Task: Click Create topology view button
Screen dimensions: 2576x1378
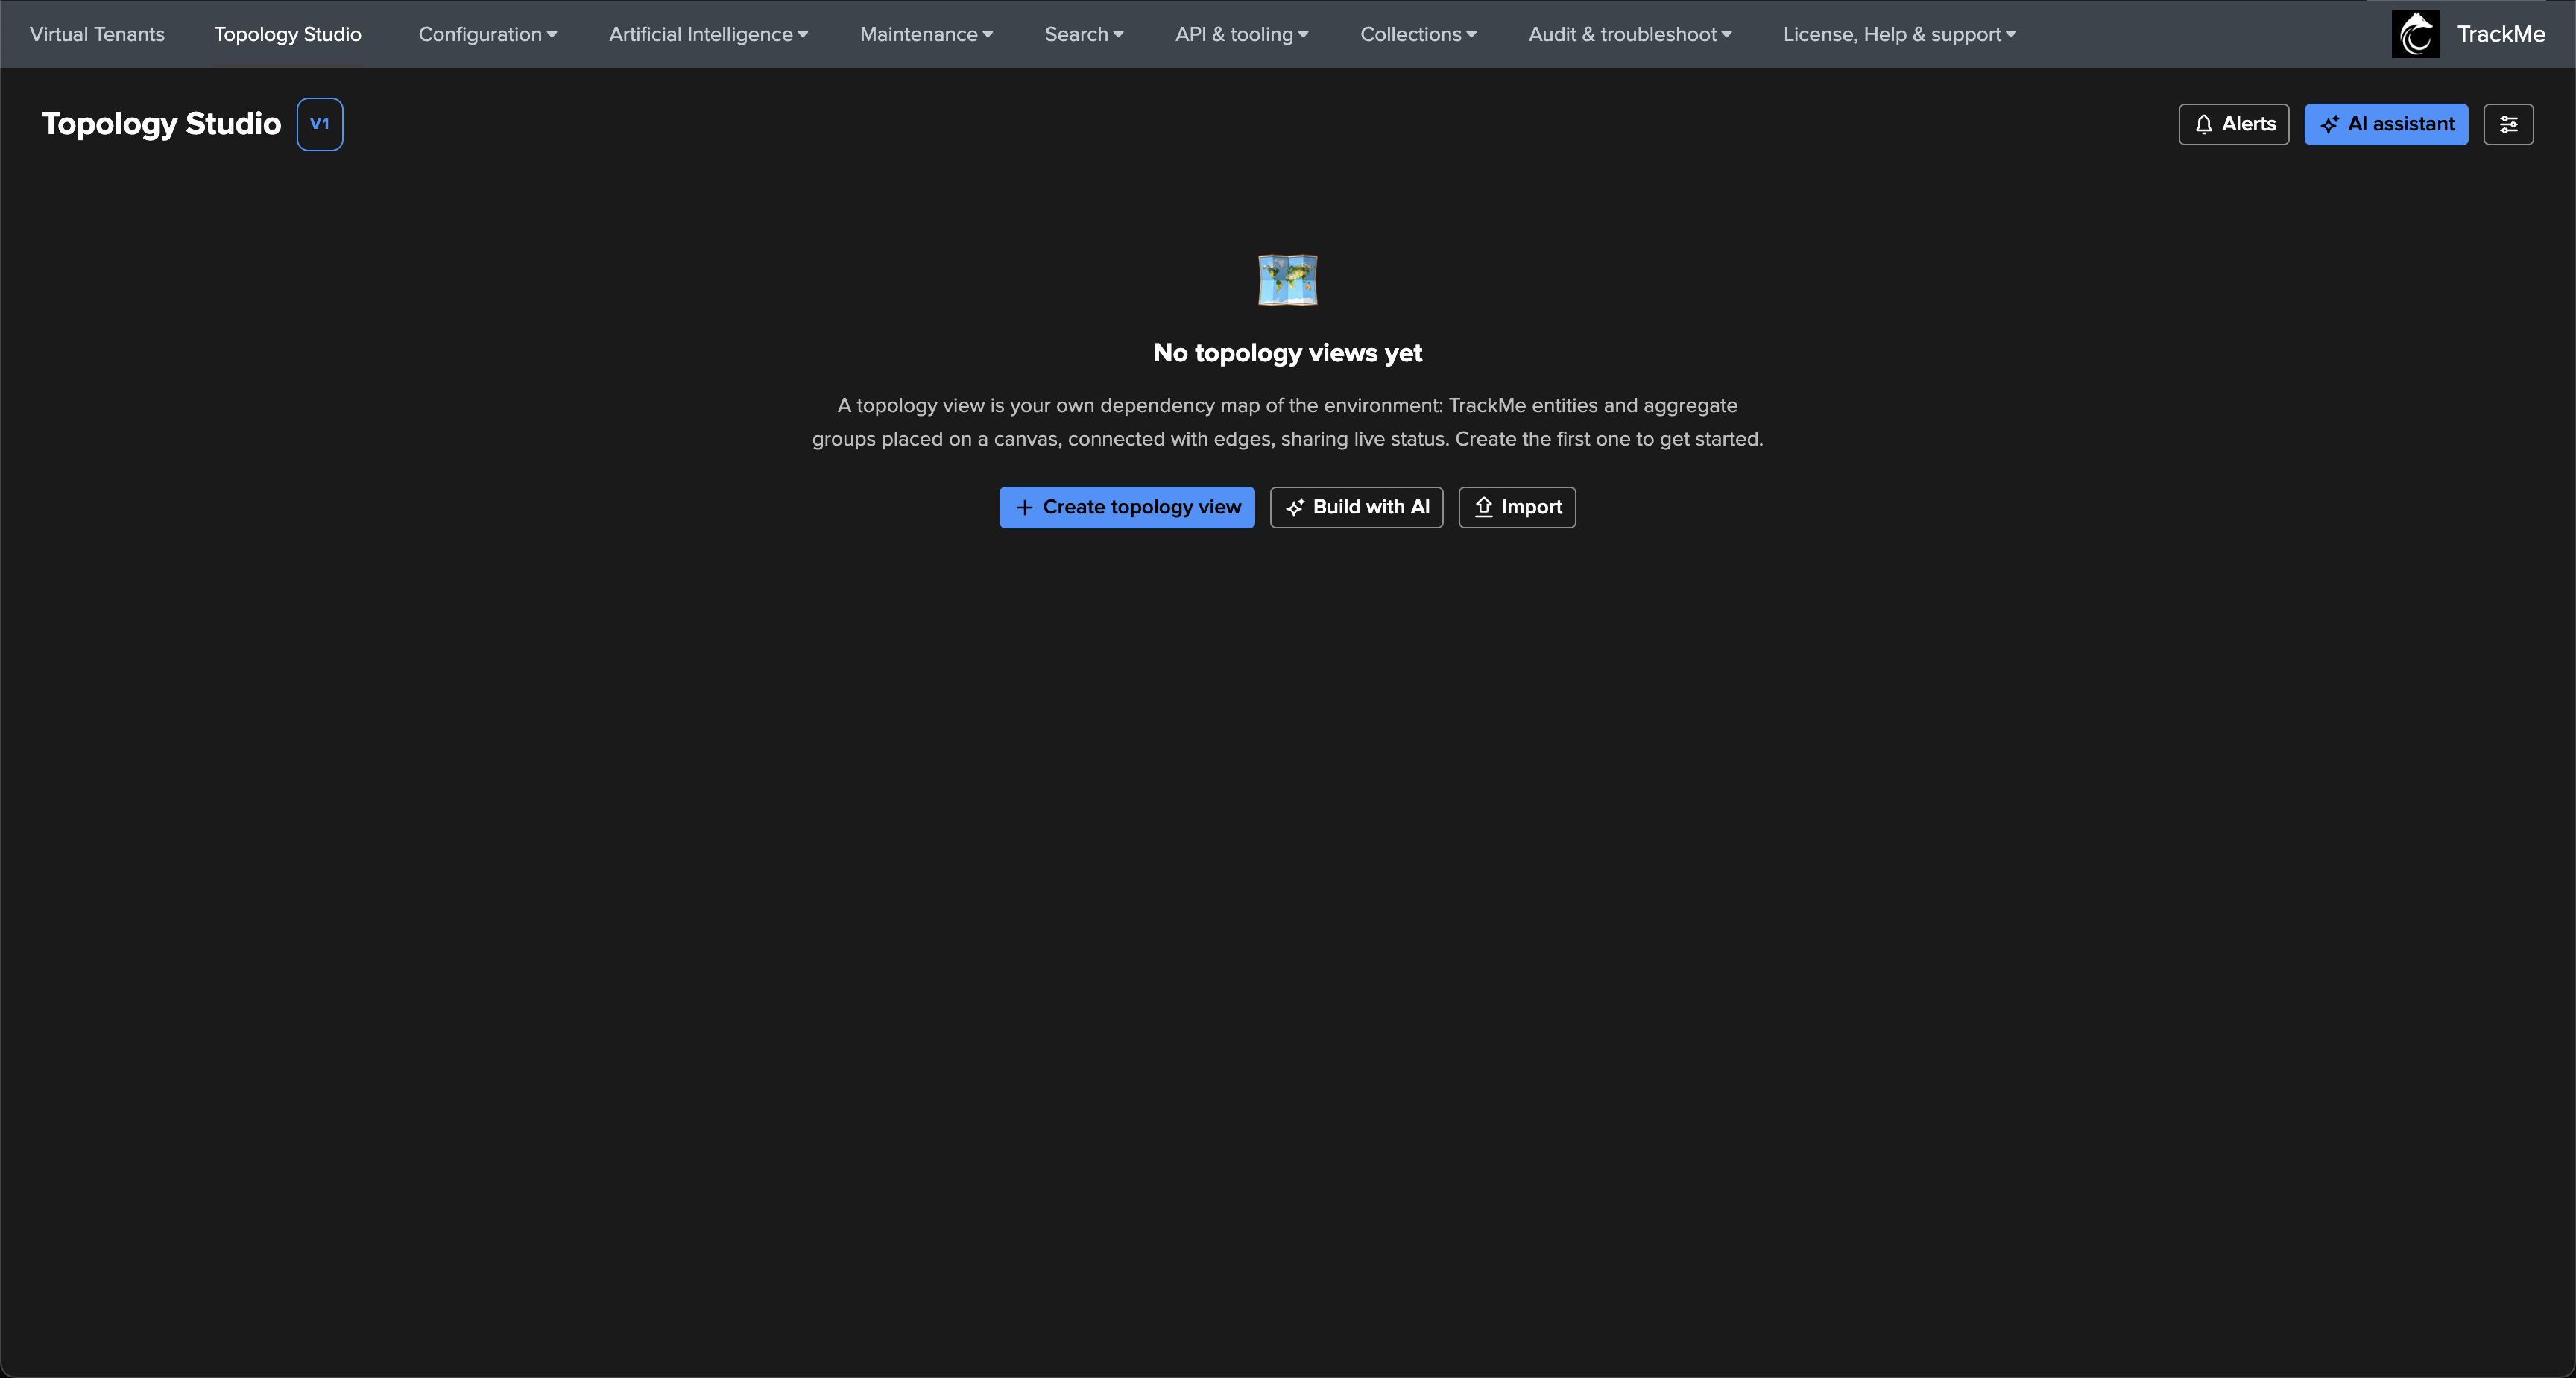Action: pyautogui.click(x=1127, y=507)
